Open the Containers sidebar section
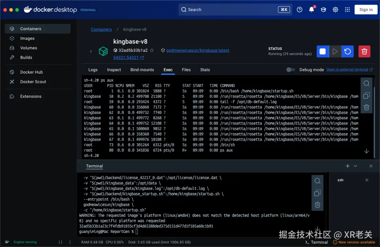The width and height of the screenshot is (380, 247). point(38,28)
